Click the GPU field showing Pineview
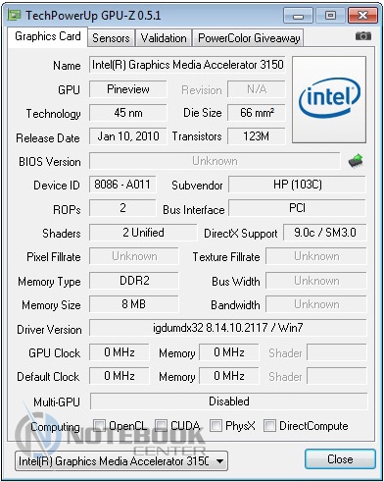The height and width of the screenshot is (482, 384). [x=128, y=89]
